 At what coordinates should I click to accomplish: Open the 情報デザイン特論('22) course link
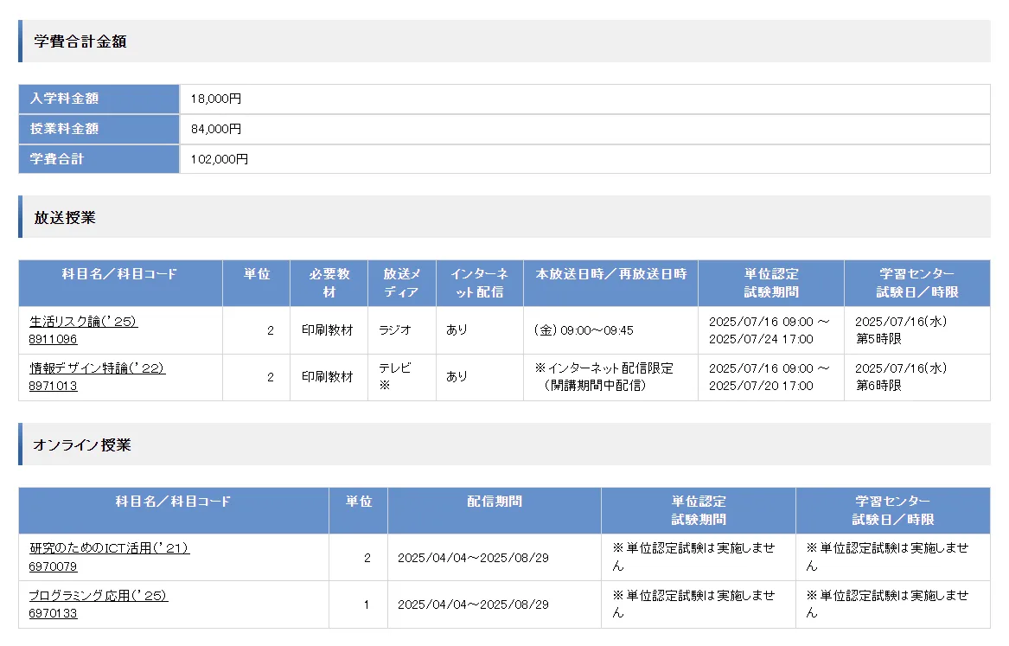point(97,368)
